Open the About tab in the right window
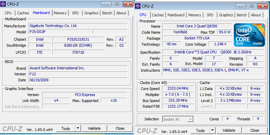The width and height of the screenshot is (270, 135). click(x=256, y=15)
